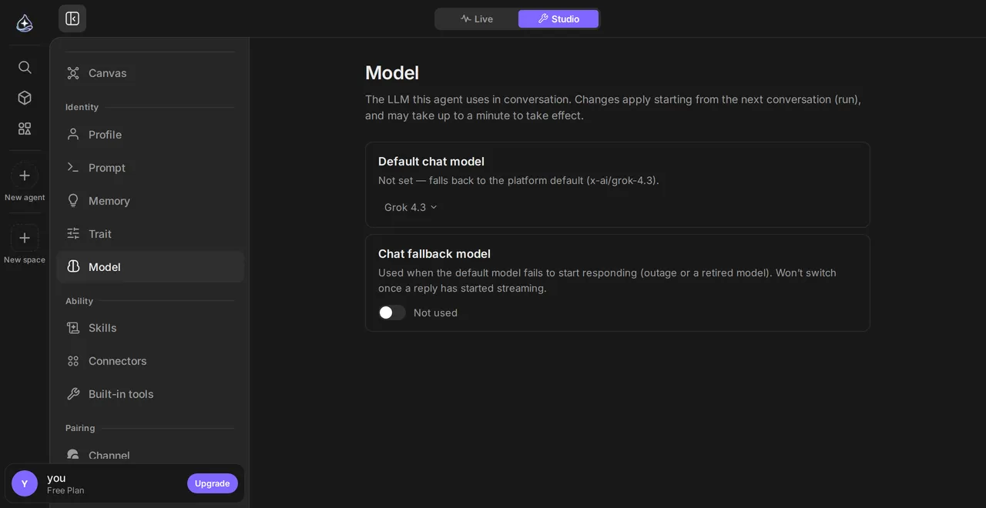Click the Trait sliders icon
This screenshot has height=508, width=986.
point(73,234)
